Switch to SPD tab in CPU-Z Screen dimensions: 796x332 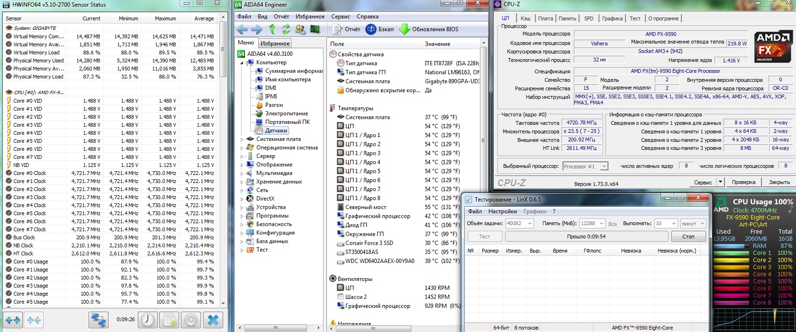589,18
